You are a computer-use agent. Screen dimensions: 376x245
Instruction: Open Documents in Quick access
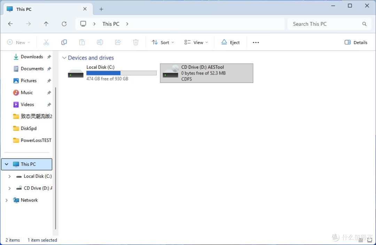(32, 69)
